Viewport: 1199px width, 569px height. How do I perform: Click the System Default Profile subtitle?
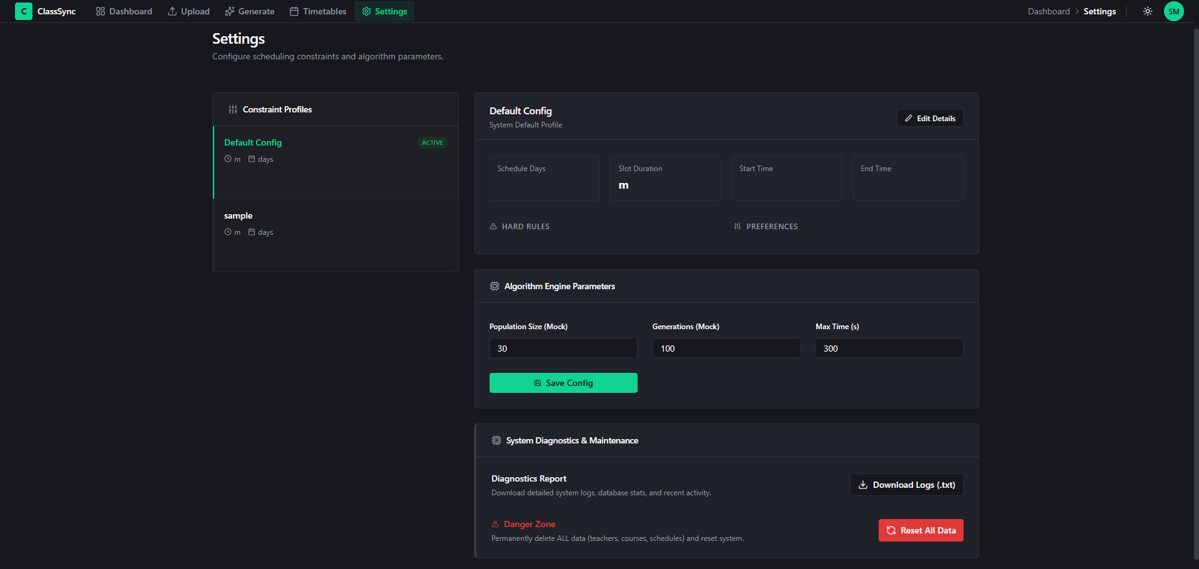click(526, 125)
